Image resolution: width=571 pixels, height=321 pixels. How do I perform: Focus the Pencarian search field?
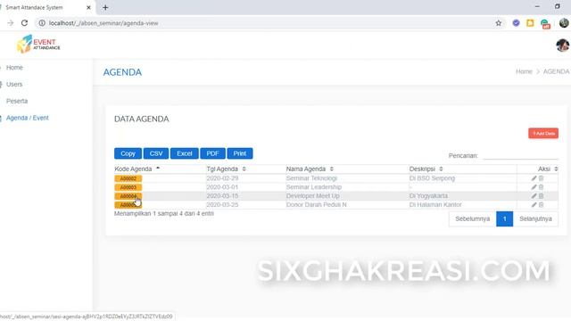pos(520,155)
